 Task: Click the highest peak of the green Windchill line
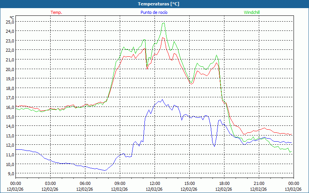point(163,23)
